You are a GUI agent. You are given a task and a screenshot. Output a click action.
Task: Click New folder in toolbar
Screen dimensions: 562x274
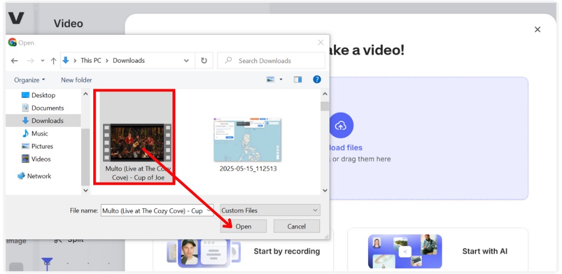76,80
